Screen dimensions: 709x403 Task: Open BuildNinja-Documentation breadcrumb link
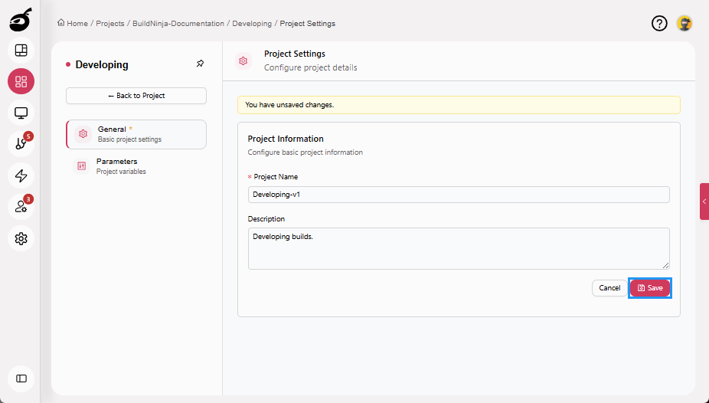[178, 24]
